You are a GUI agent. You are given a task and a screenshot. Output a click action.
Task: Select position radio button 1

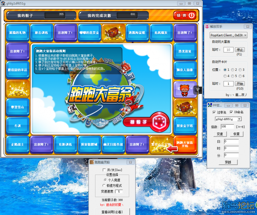225,70
